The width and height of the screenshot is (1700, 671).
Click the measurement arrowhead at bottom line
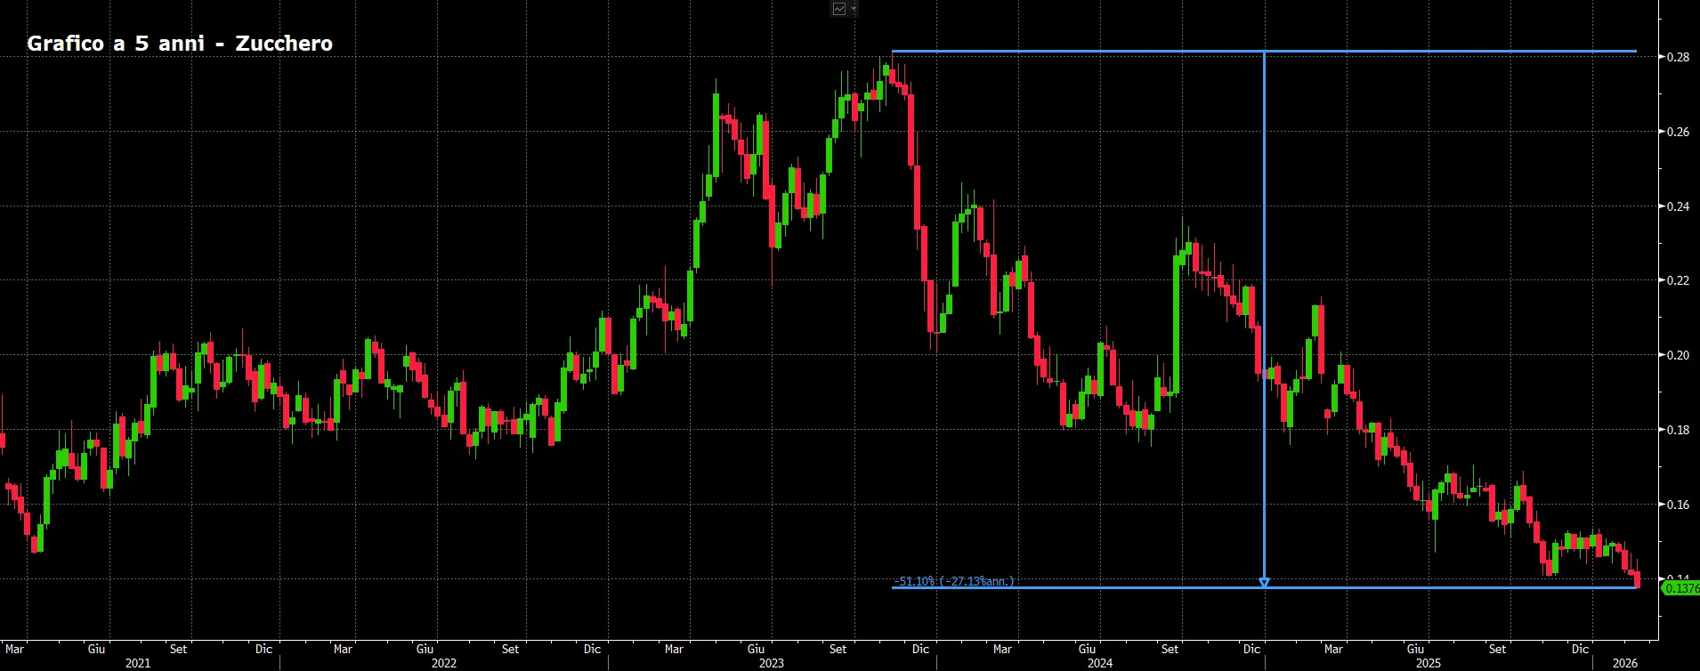1264,583
